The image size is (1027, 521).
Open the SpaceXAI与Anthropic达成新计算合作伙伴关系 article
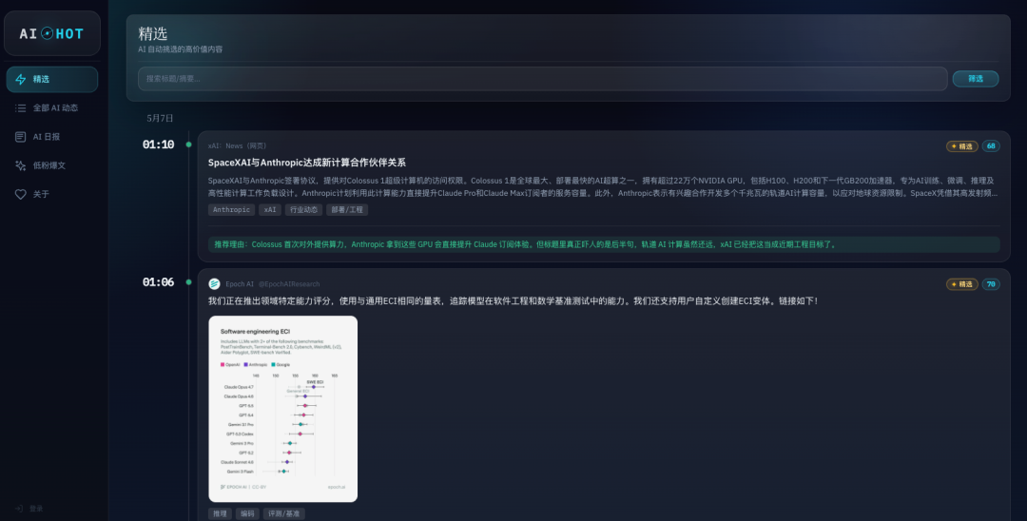pos(306,163)
